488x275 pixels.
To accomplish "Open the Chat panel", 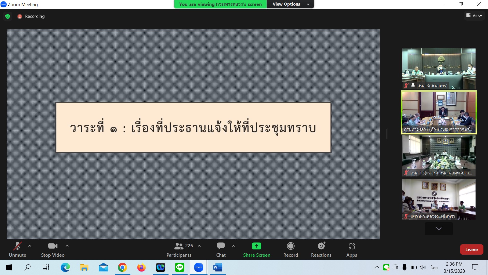I will click(x=221, y=250).
